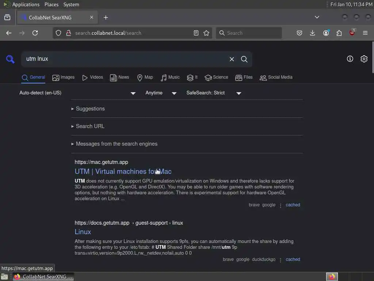
Task: Toggle reader view icon in address bar
Action: 196,33
